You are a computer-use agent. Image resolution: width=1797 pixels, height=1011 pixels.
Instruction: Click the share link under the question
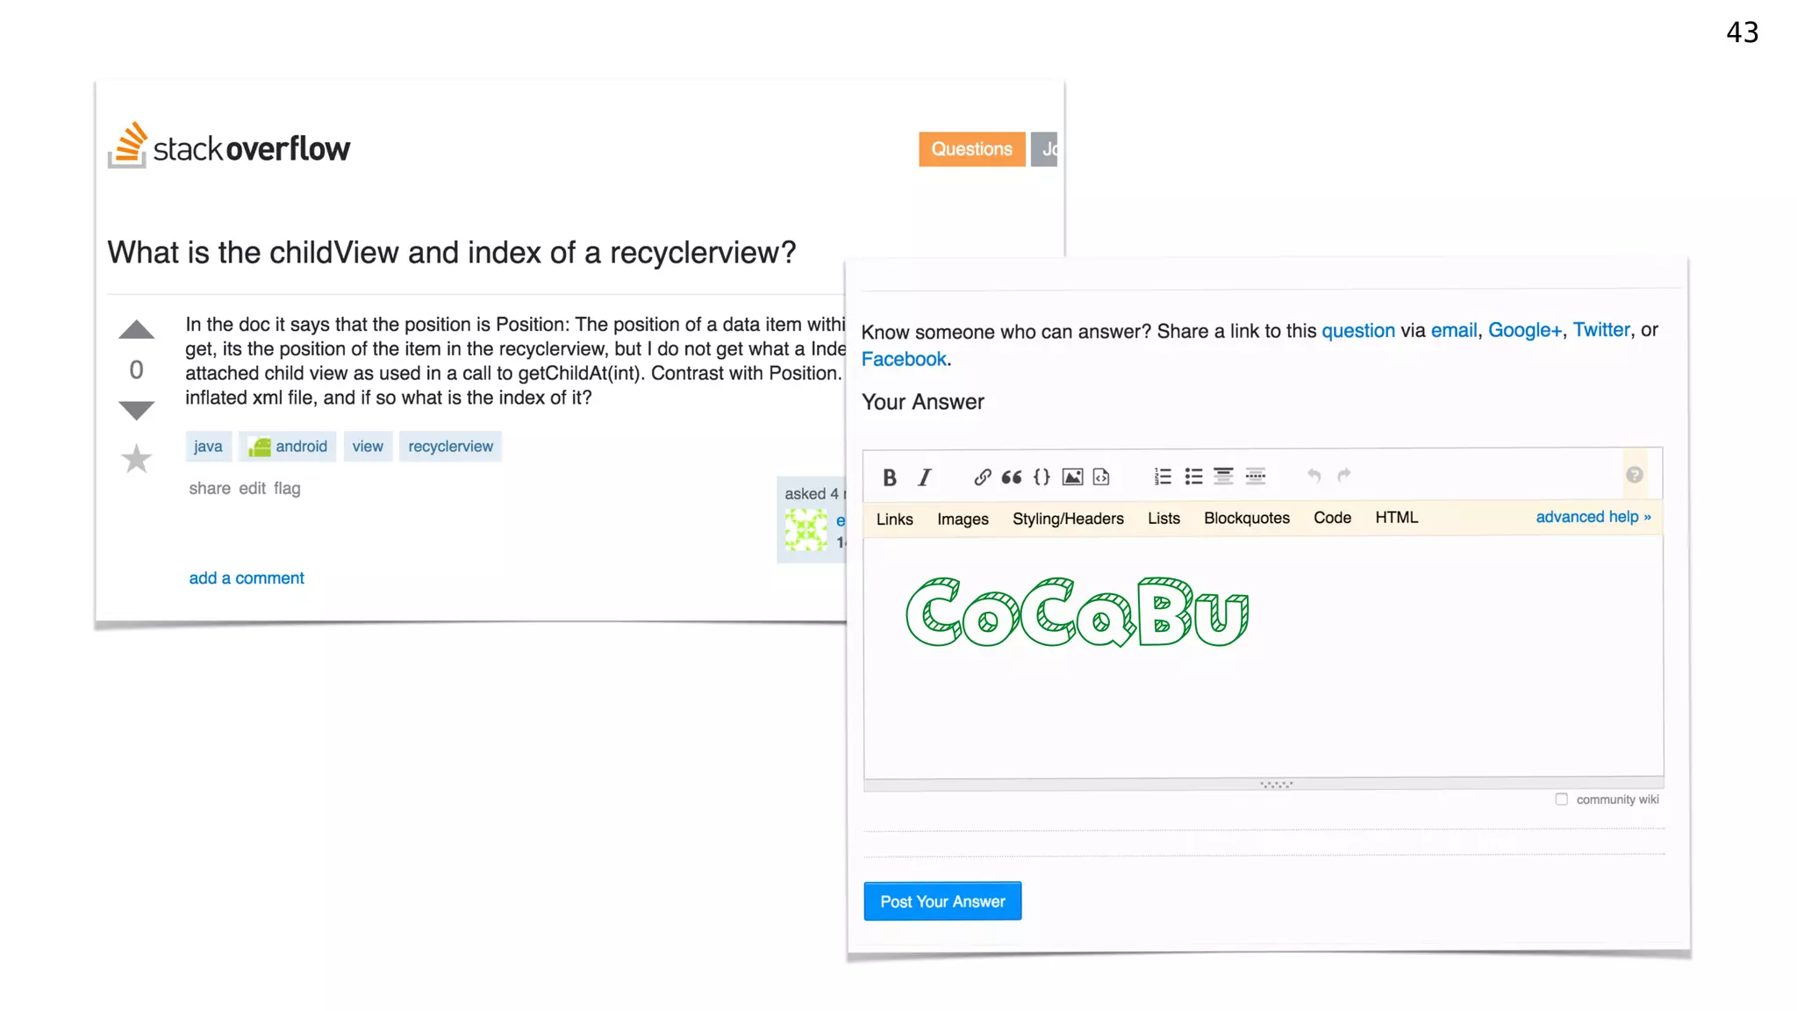[210, 488]
